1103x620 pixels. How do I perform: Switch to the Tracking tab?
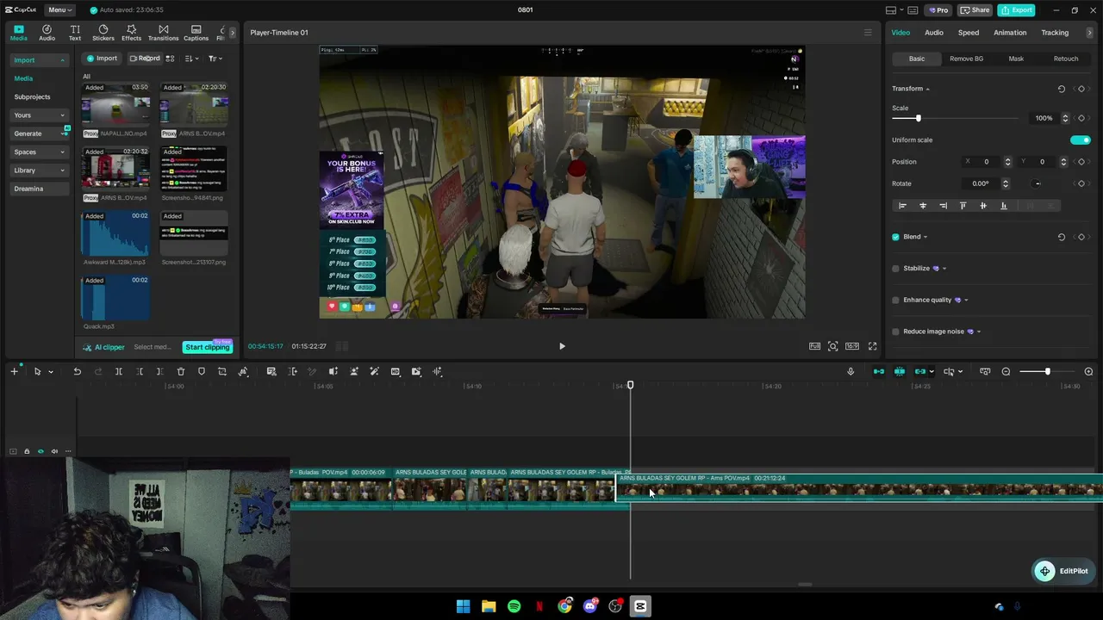tap(1055, 33)
